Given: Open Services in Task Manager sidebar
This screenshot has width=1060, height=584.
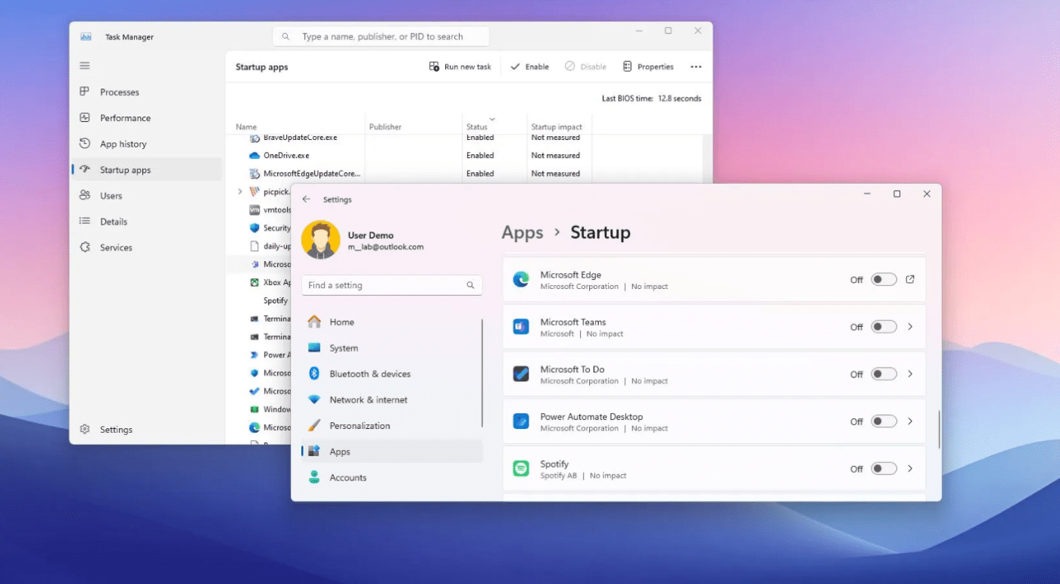Looking at the screenshot, I should (146, 247).
